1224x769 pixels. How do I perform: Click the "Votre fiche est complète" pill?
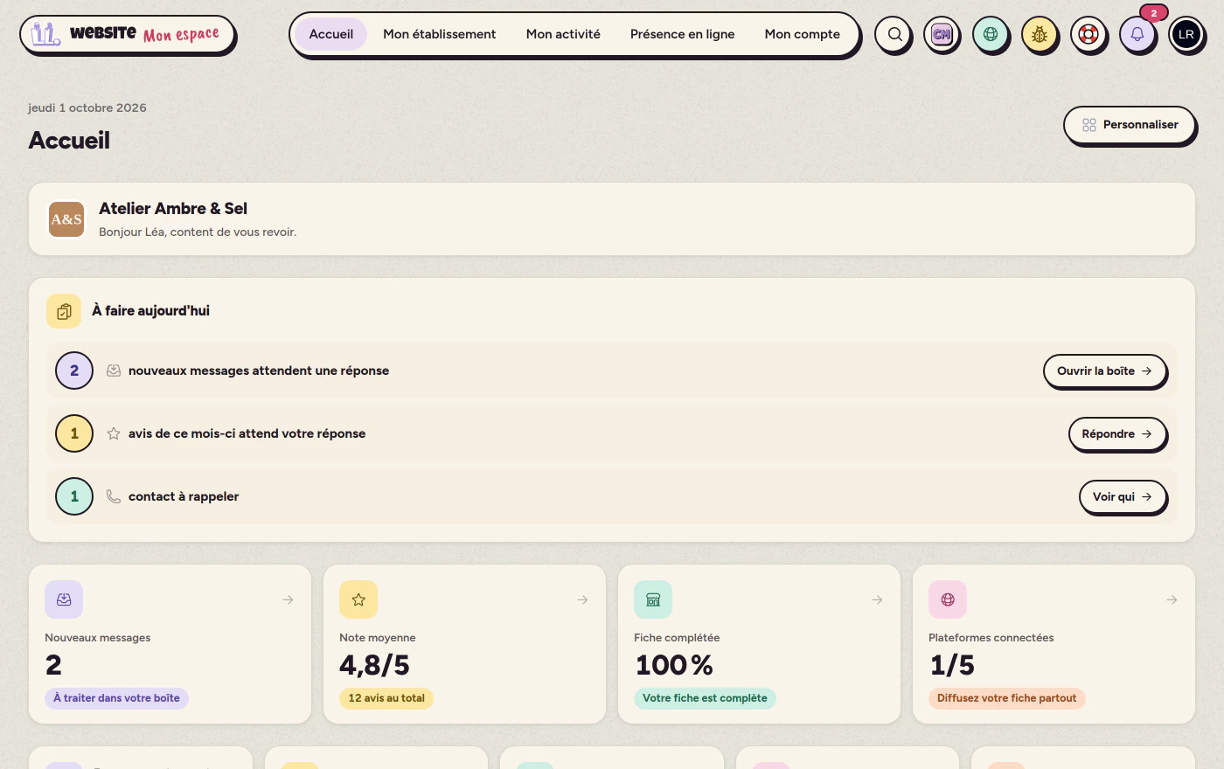pos(705,698)
